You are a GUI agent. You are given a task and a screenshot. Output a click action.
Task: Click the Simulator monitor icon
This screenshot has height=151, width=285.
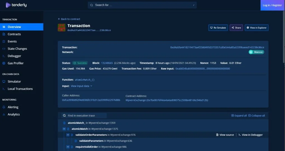click(4, 82)
